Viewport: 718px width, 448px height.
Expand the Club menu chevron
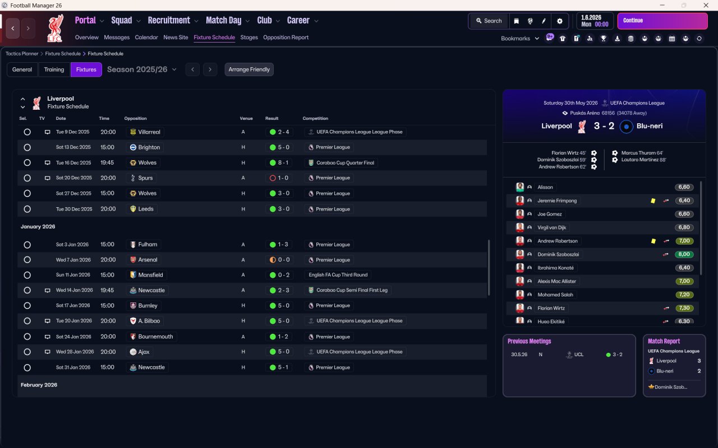278,21
